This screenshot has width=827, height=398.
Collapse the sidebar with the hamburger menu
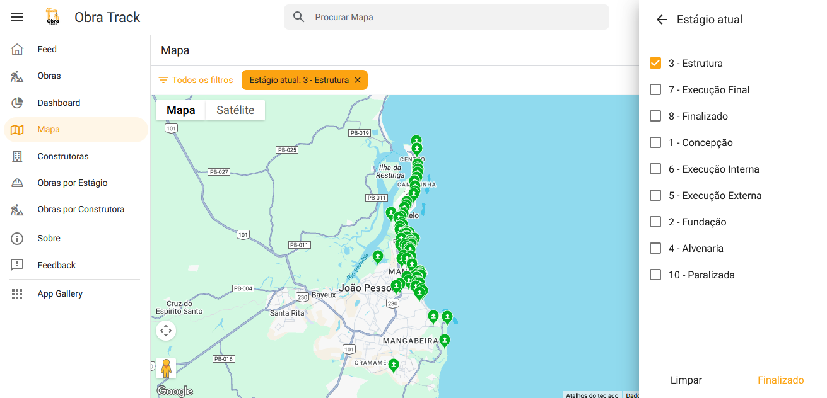(17, 17)
